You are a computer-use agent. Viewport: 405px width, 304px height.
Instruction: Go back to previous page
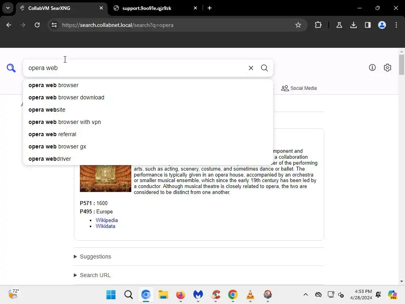(9, 25)
